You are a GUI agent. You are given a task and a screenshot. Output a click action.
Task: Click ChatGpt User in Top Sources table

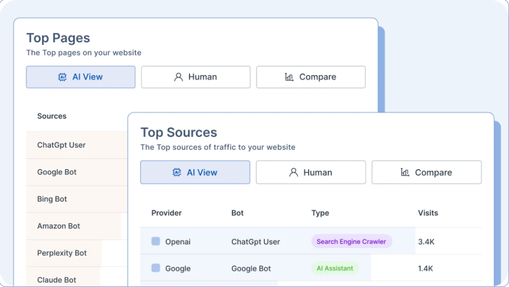(x=256, y=242)
